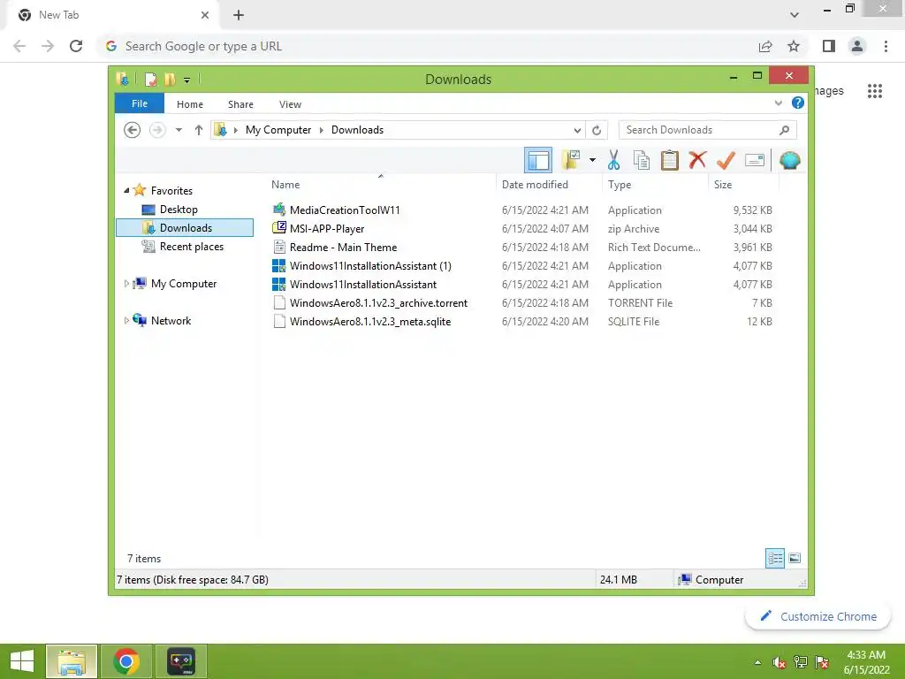Collapse the Favorites tree group
The height and width of the screenshot is (679, 905).
click(126, 191)
